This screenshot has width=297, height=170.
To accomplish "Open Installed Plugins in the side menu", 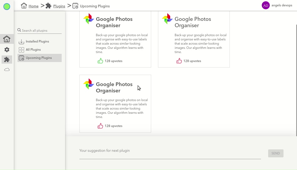I will (x=37, y=41).
